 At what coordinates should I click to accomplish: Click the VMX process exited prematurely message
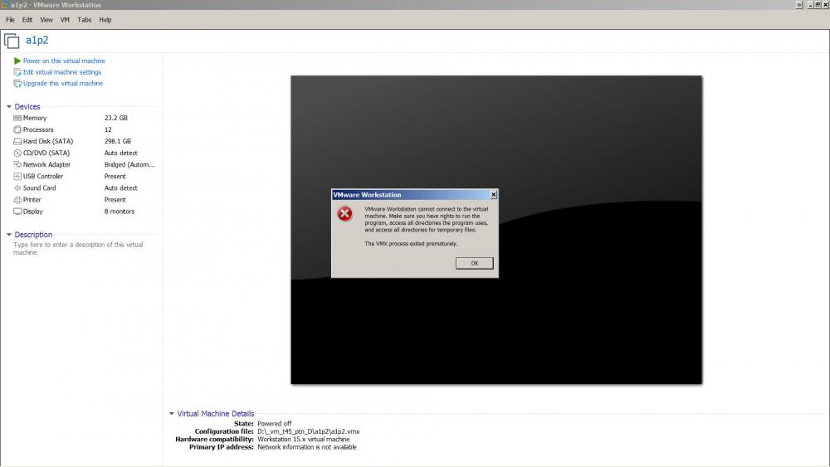[x=412, y=244]
